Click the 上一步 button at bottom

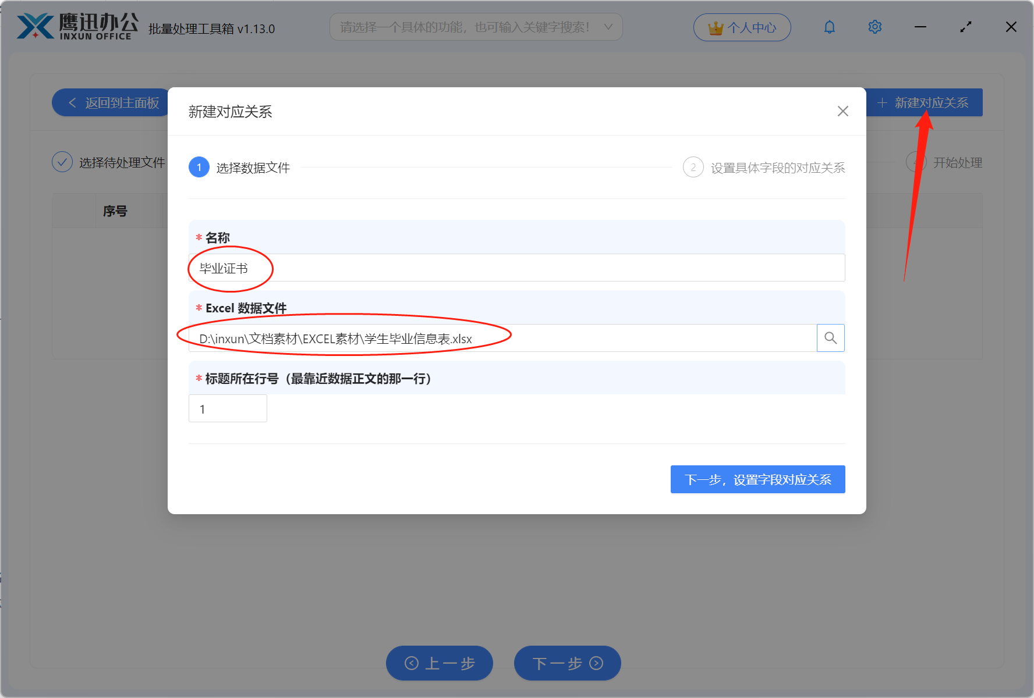pos(439,663)
